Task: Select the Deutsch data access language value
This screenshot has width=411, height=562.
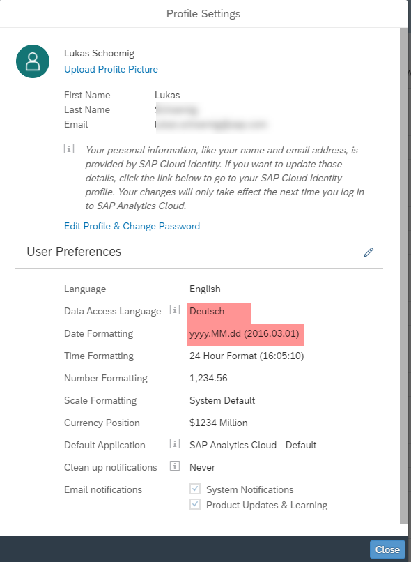Action: click(207, 311)
